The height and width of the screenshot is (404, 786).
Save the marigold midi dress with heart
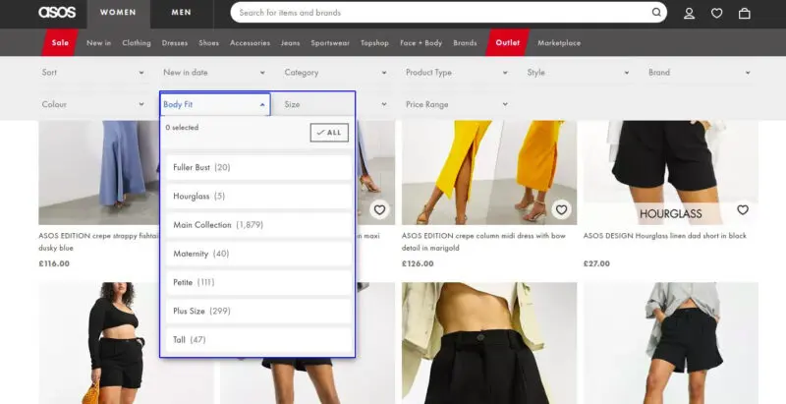(561, 209)
